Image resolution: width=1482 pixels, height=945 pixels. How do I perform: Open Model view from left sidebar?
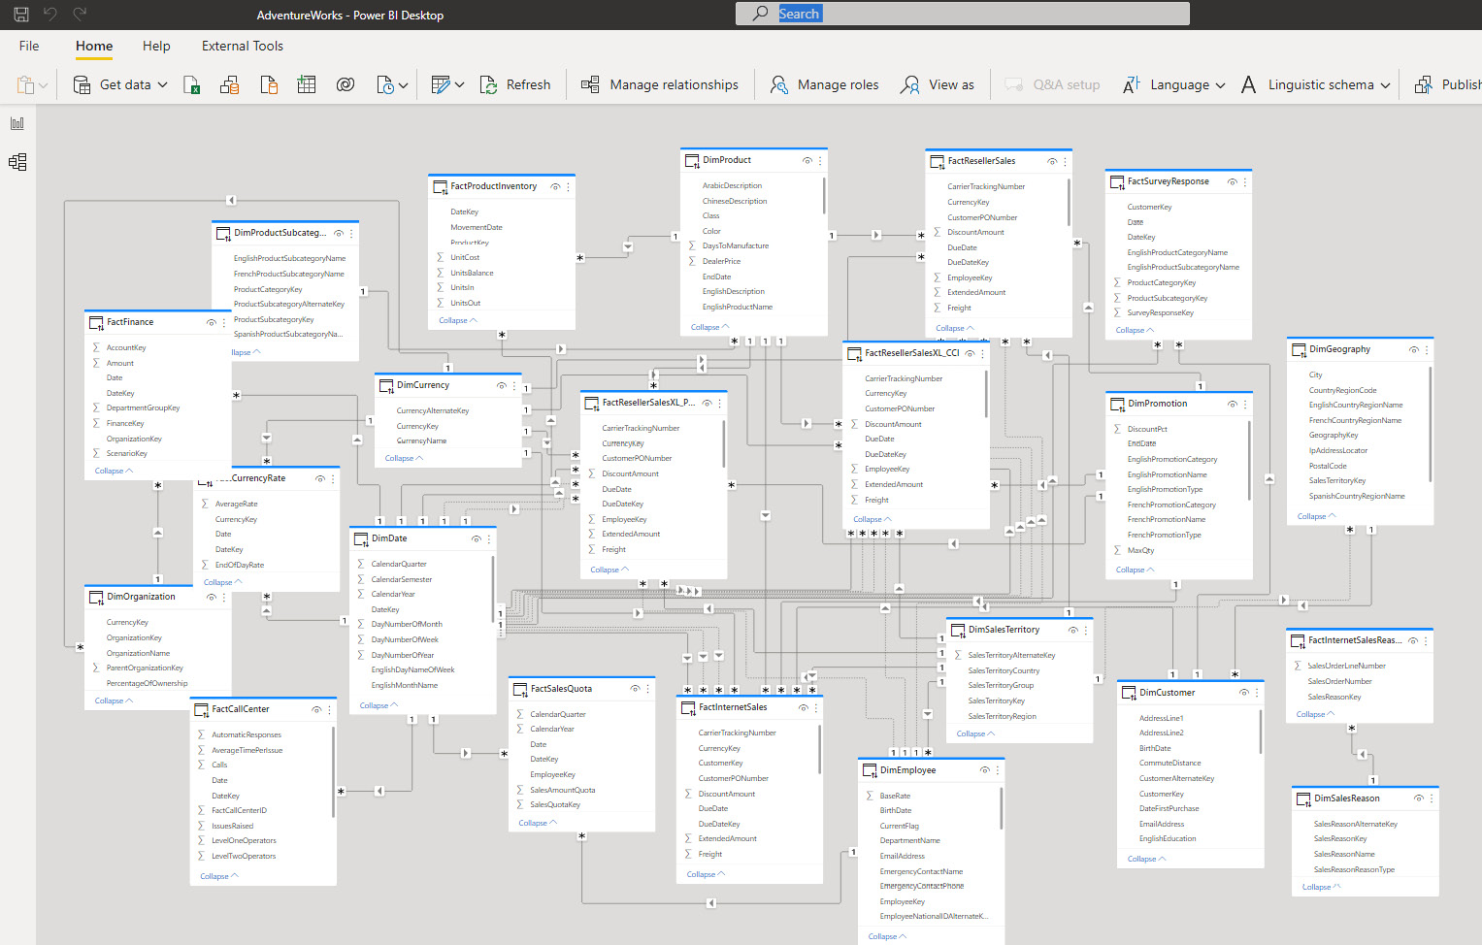[x=17, y=162]
